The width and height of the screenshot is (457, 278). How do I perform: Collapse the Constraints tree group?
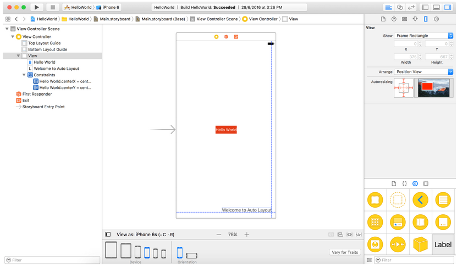24,75
